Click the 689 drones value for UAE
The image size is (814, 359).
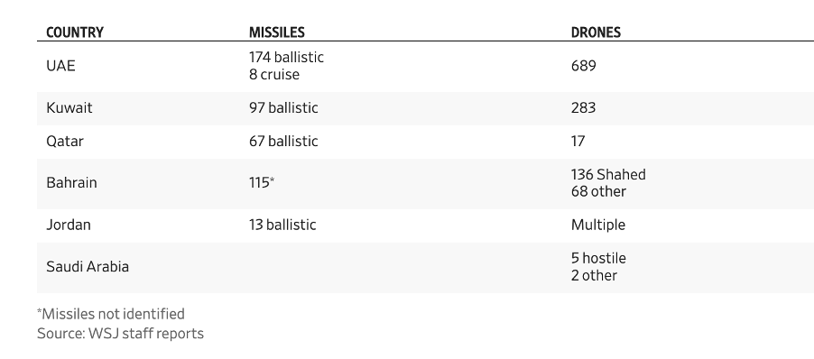click(x=584, y=66)
